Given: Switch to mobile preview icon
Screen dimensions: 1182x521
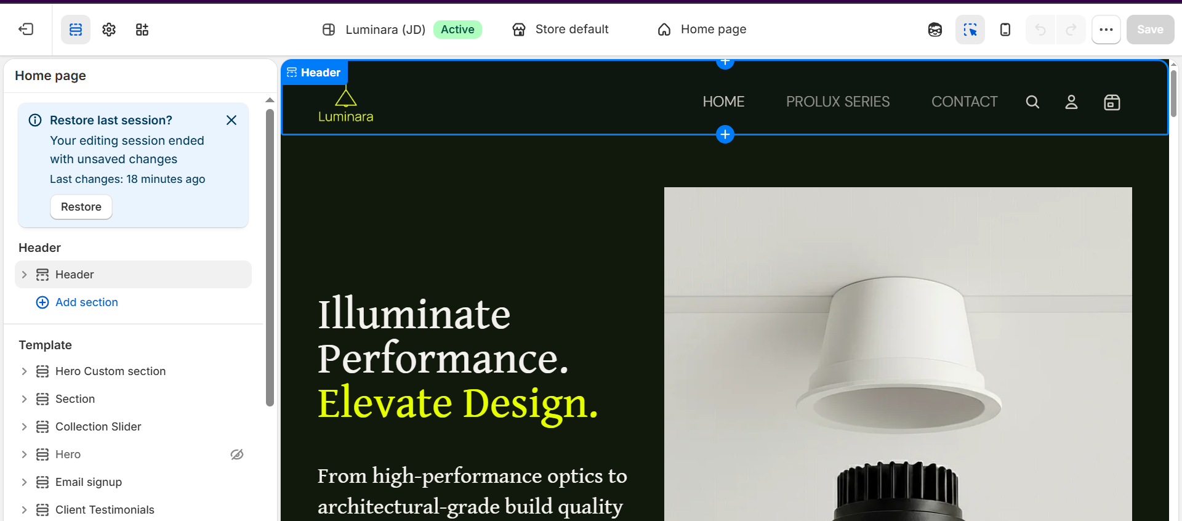Looking at the screenshot, I should click(1005, 30).
